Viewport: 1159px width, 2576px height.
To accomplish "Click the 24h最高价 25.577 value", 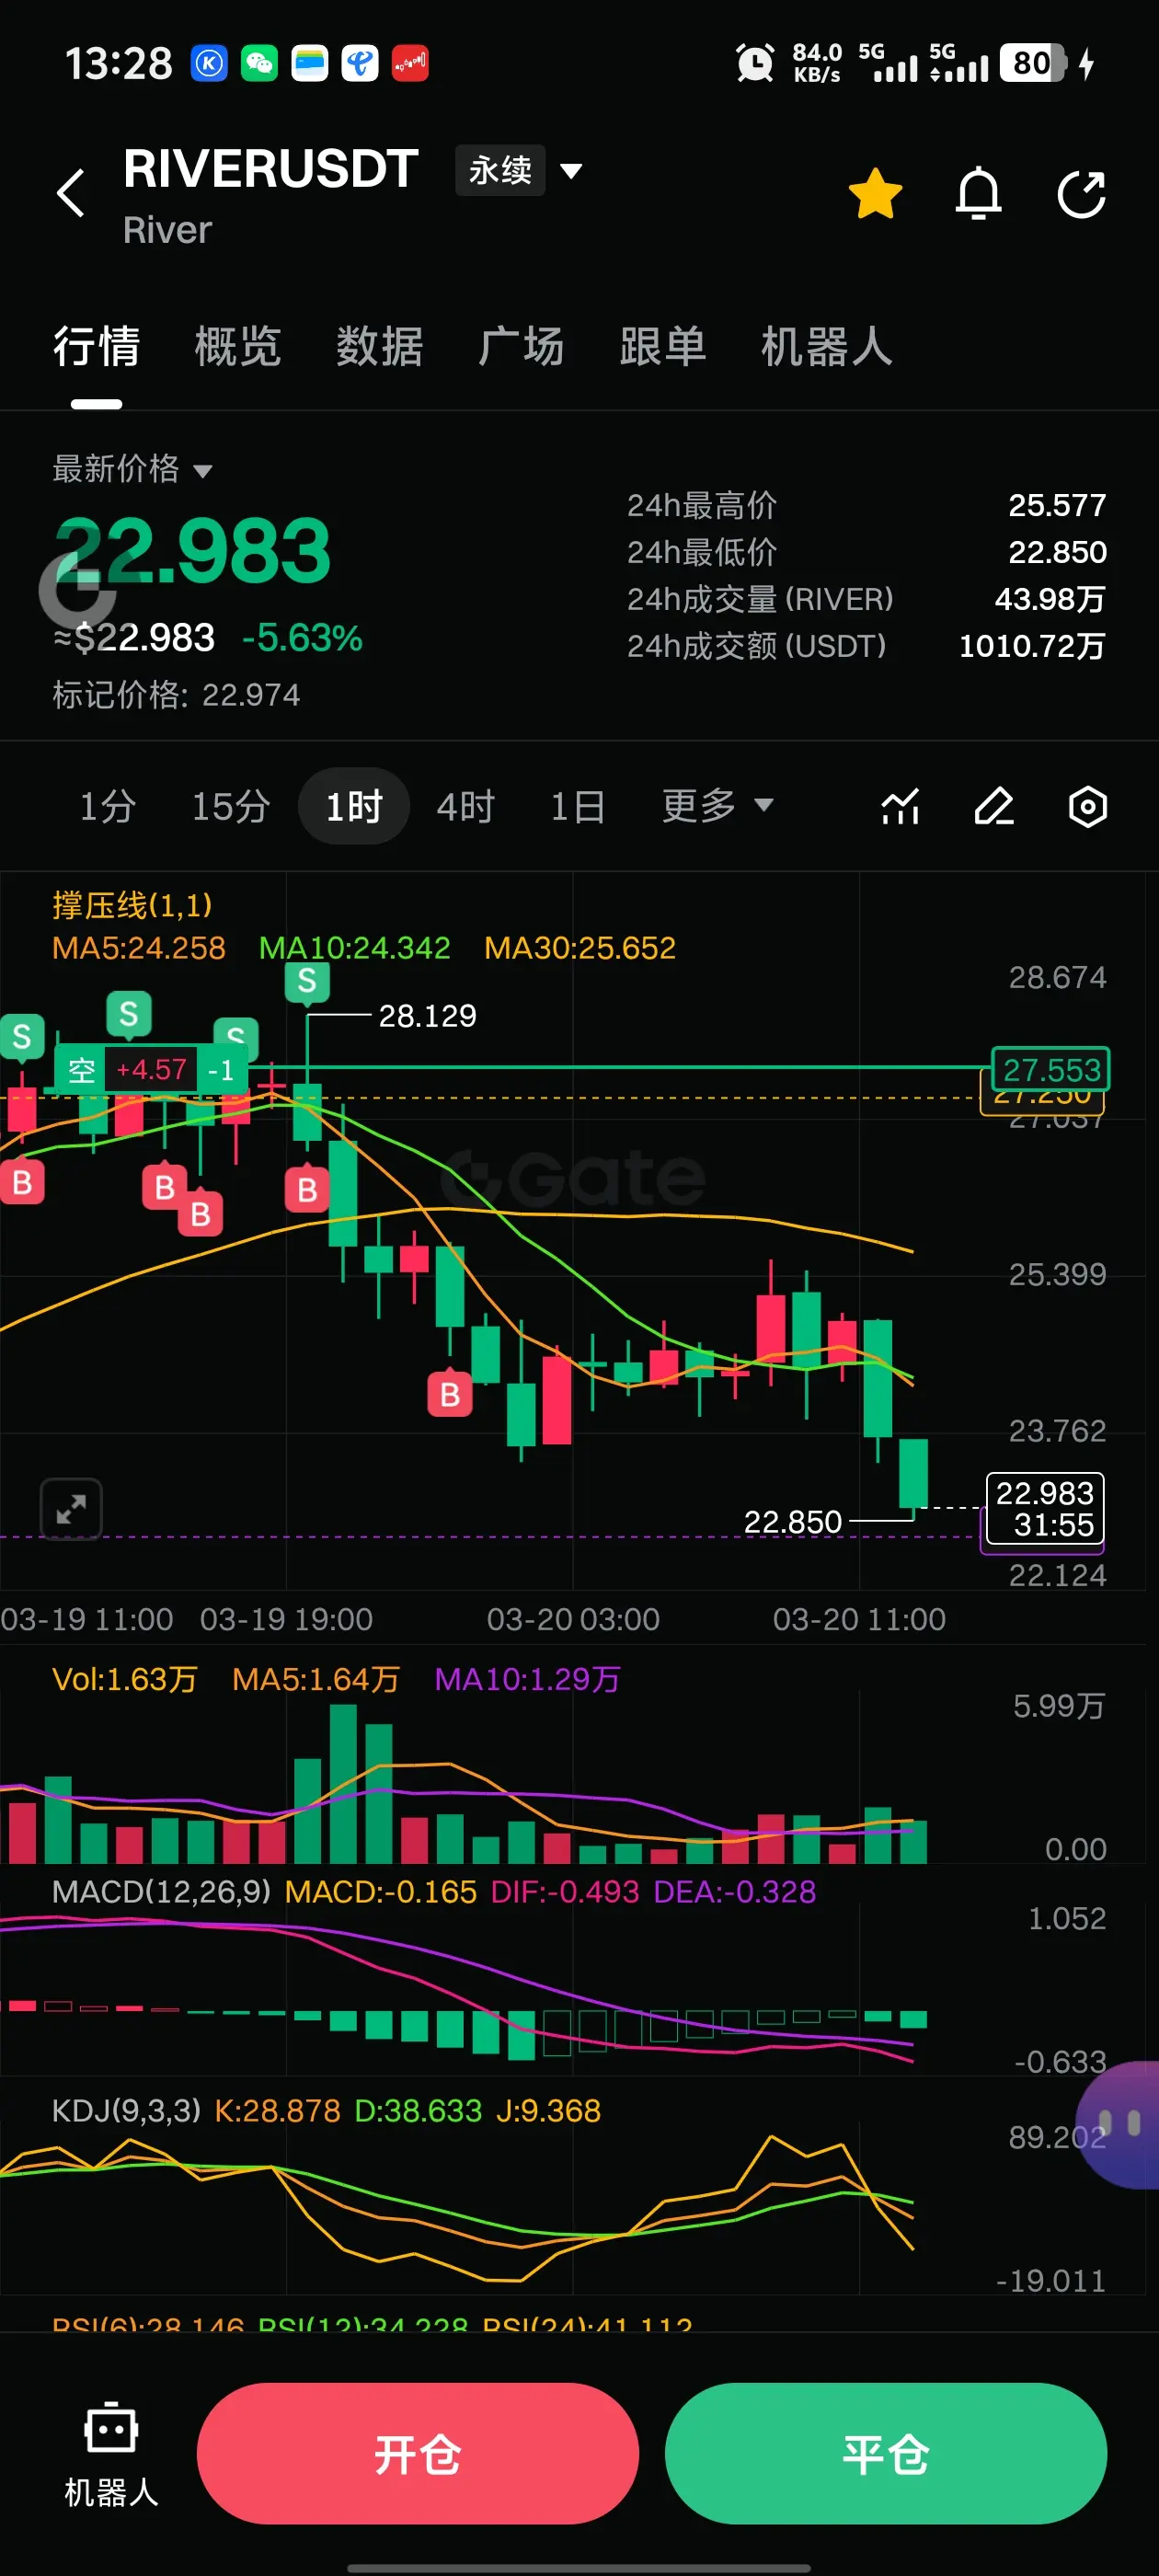I will pyautogui.click(x=1057, y=505).
